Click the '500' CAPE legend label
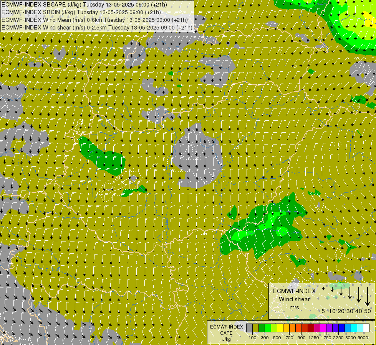 tap(277, 338)
